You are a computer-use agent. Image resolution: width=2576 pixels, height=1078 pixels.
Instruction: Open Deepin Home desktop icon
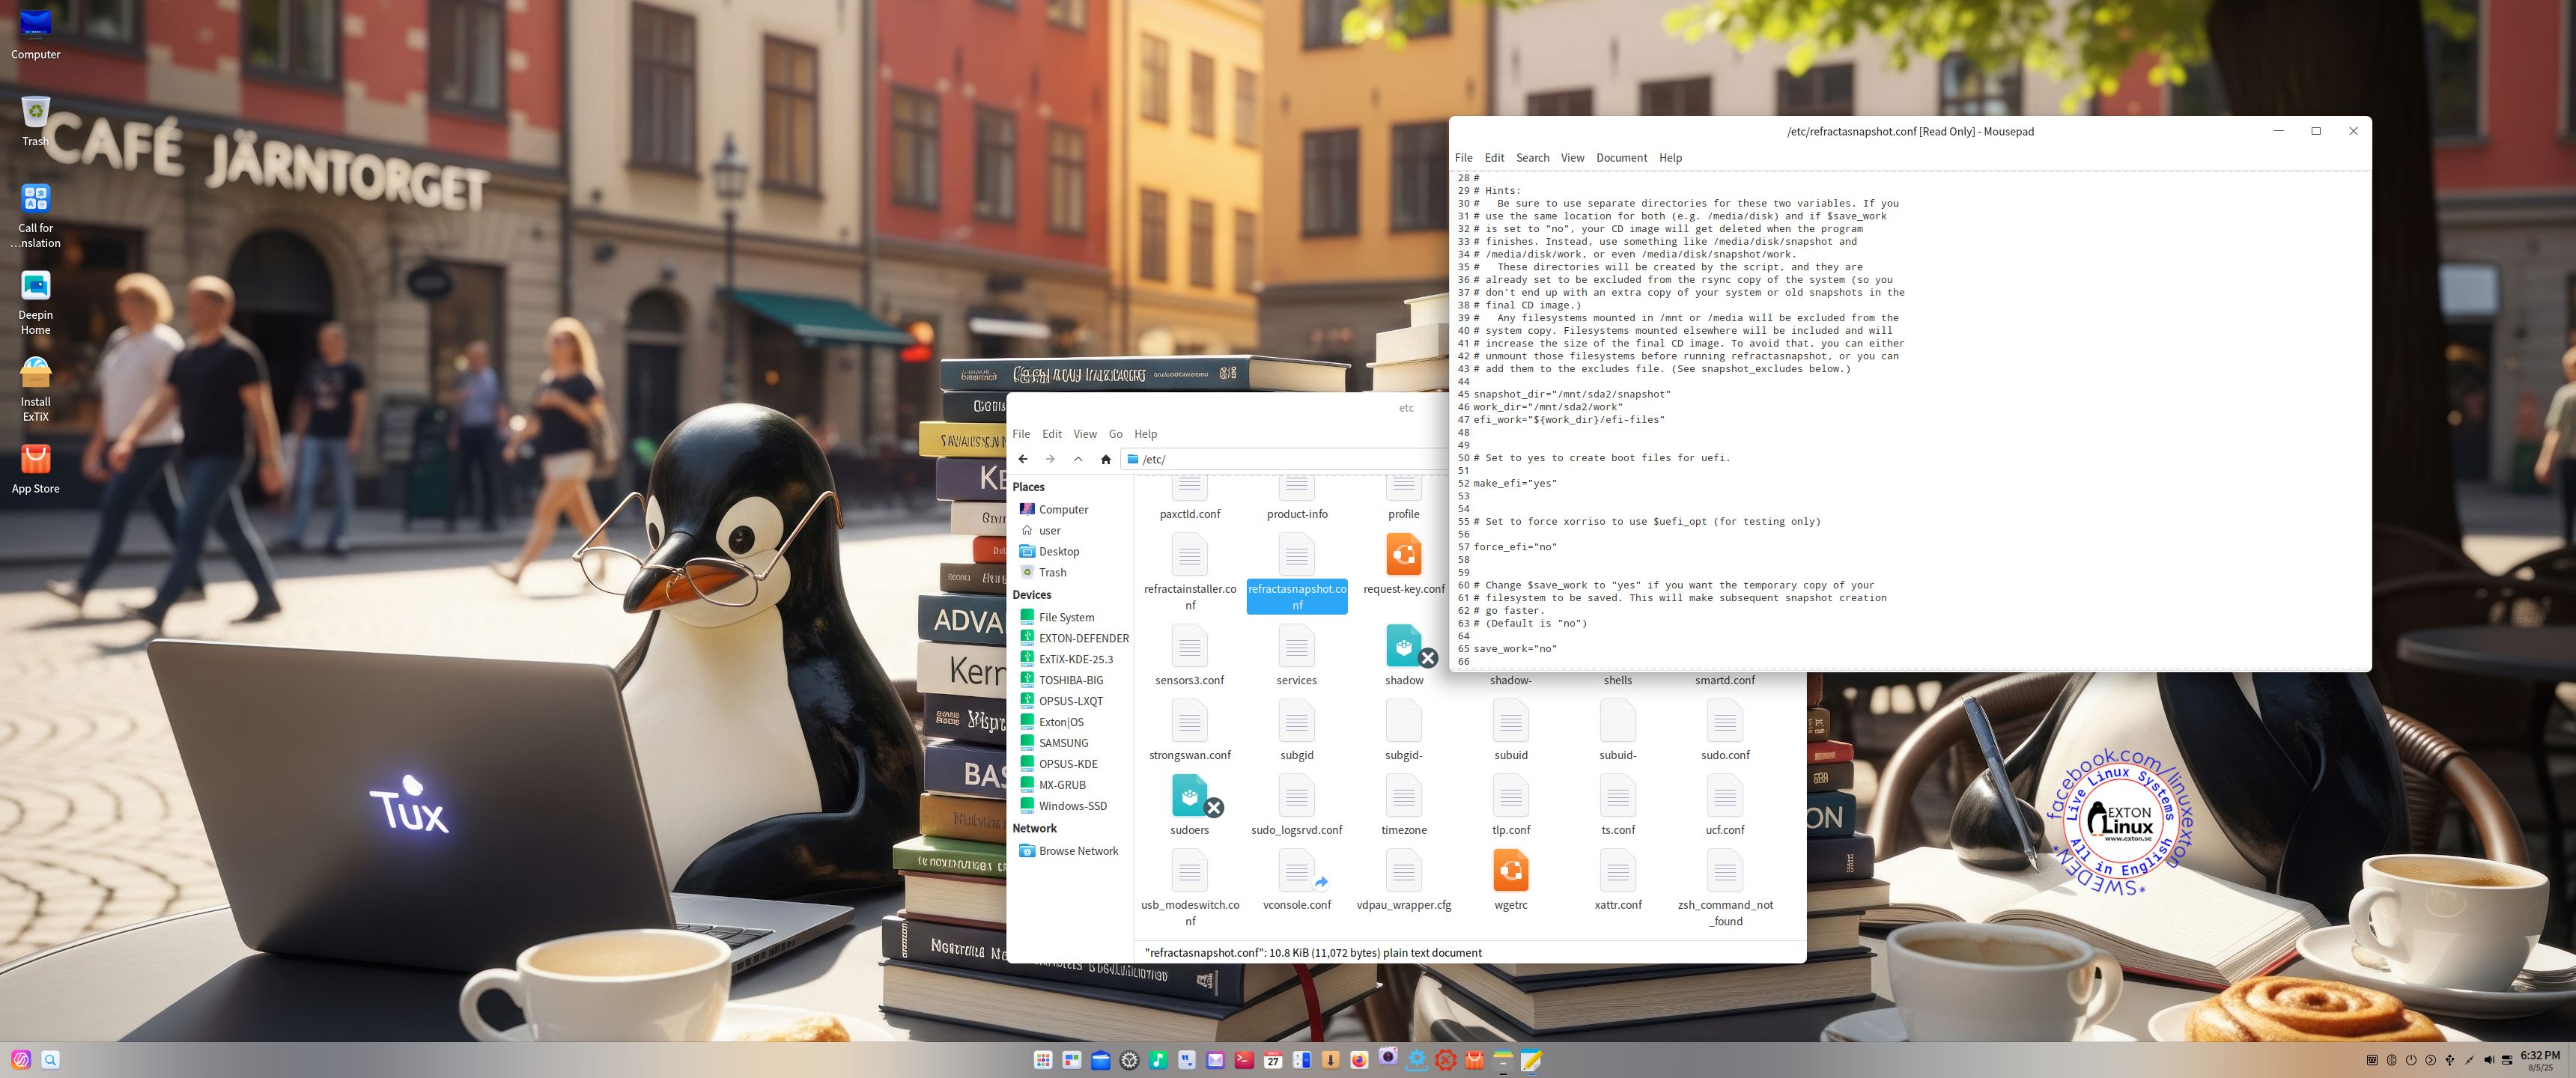[35, 303]
